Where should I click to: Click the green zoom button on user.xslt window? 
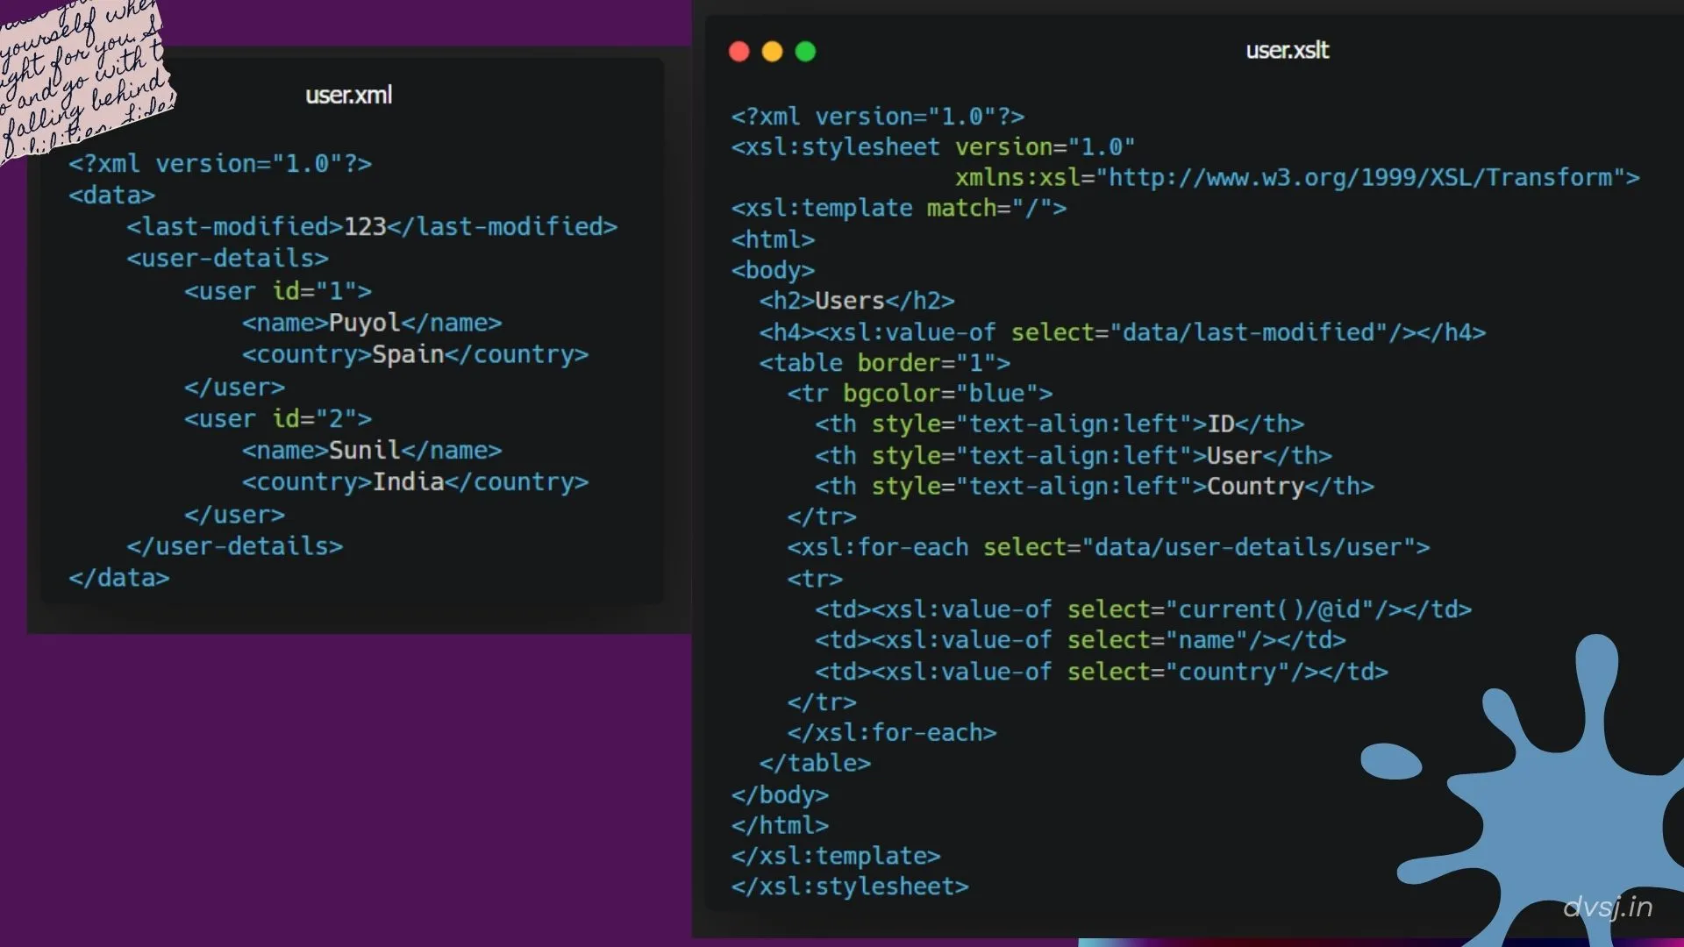(x=805, y=52)
